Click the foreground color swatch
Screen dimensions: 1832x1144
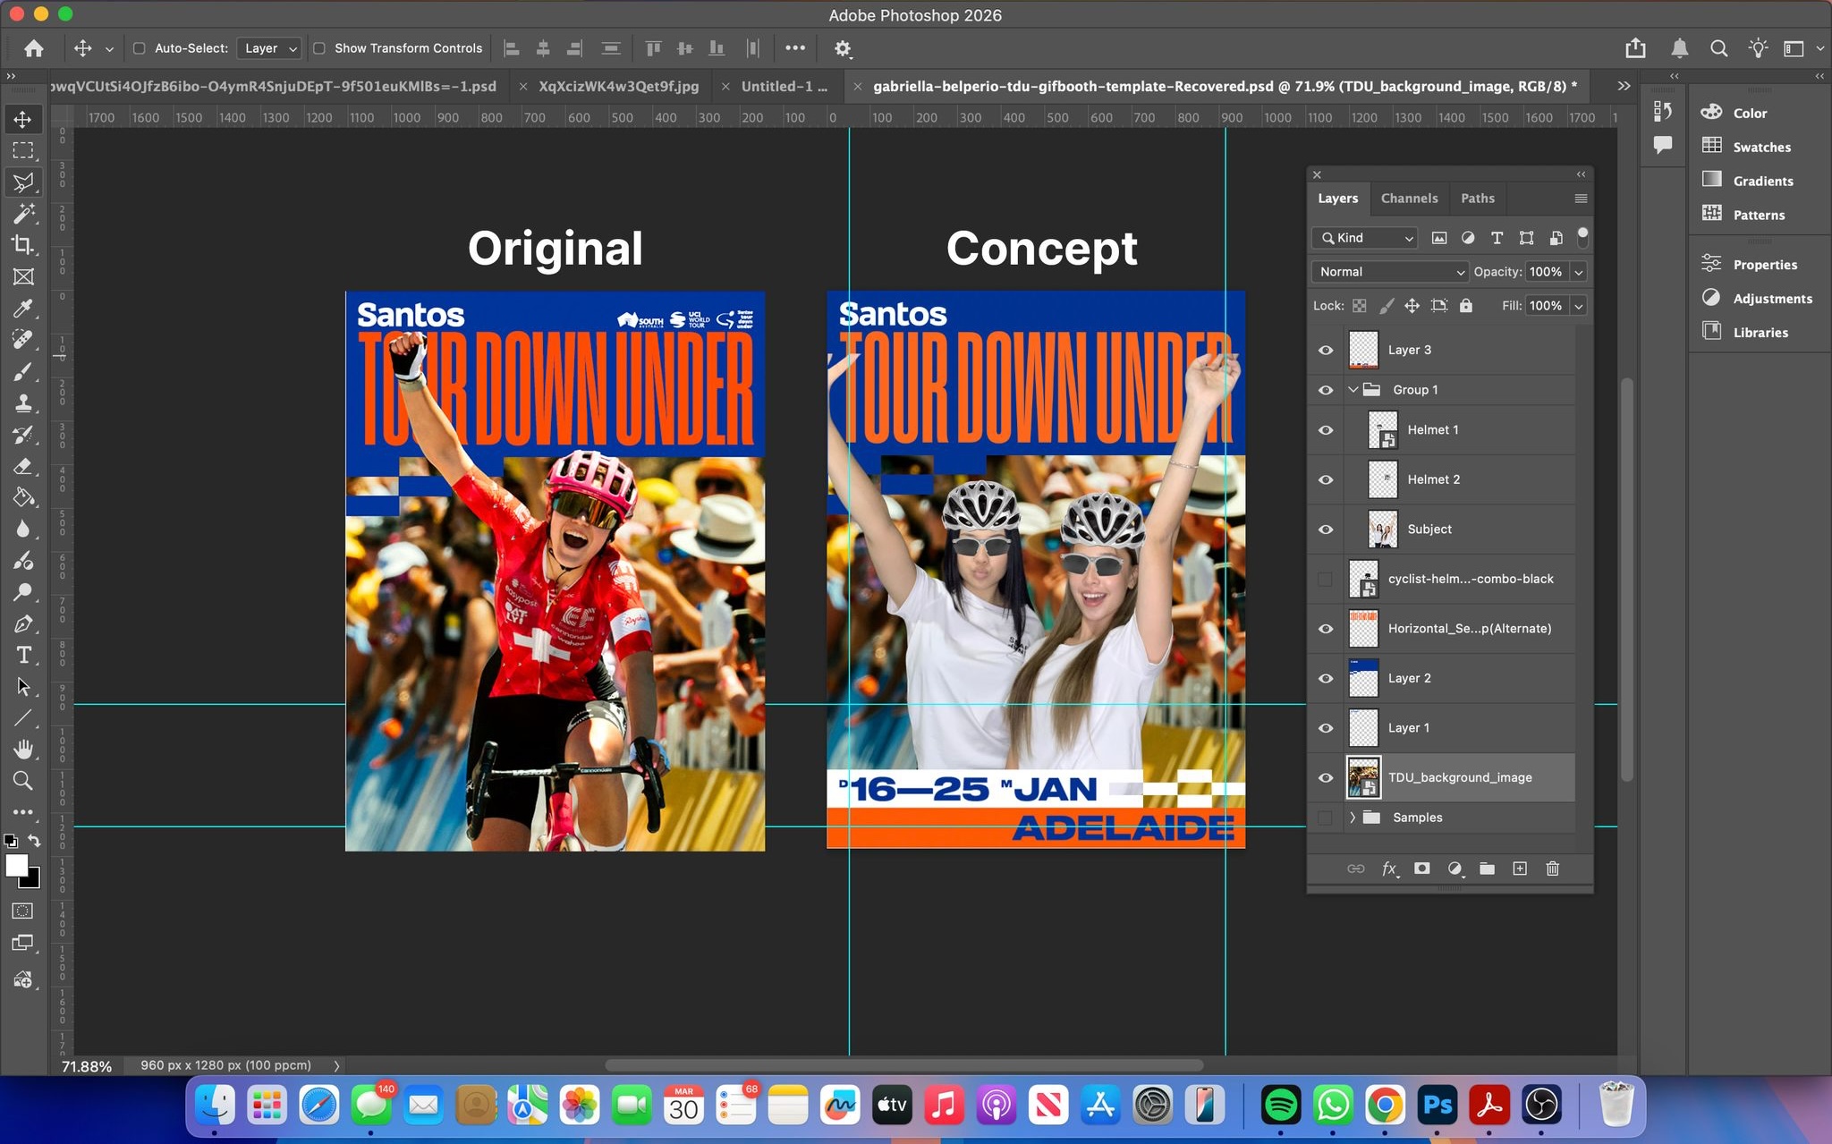coord(16,865)
